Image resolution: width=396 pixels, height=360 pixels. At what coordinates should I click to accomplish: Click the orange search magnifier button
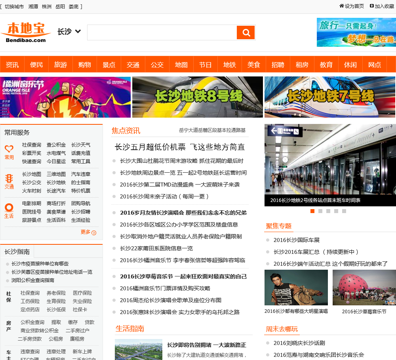(246, 32)
